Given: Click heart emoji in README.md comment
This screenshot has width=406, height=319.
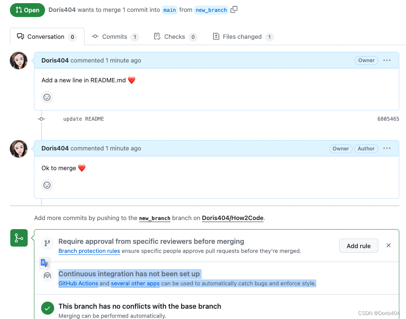Looking at the screenshot, I should [132, 80].
